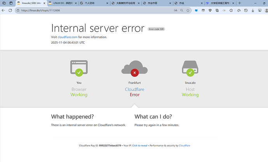Select the timestamp 2025-11-04 06:43:01 UTC
This screenshot has height=162, width=268.
(68, 43)
